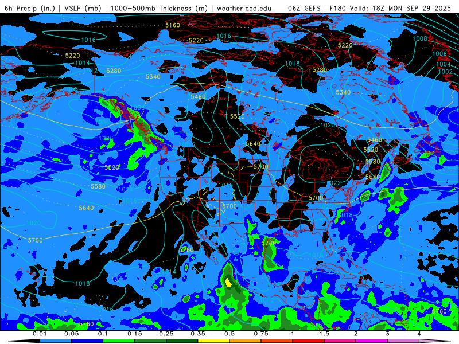459x344 pixels.
Task: Click the 5160 thickness contour label
Action: pyautogui.click(x=173, y=25)
